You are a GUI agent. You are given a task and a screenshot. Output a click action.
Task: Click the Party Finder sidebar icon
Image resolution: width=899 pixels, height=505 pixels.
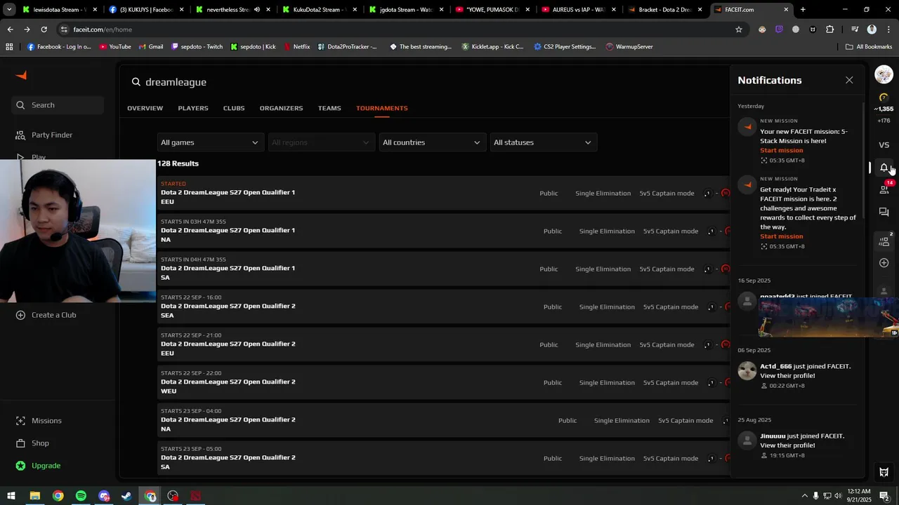pyautogui.click(x=20, y=135)
